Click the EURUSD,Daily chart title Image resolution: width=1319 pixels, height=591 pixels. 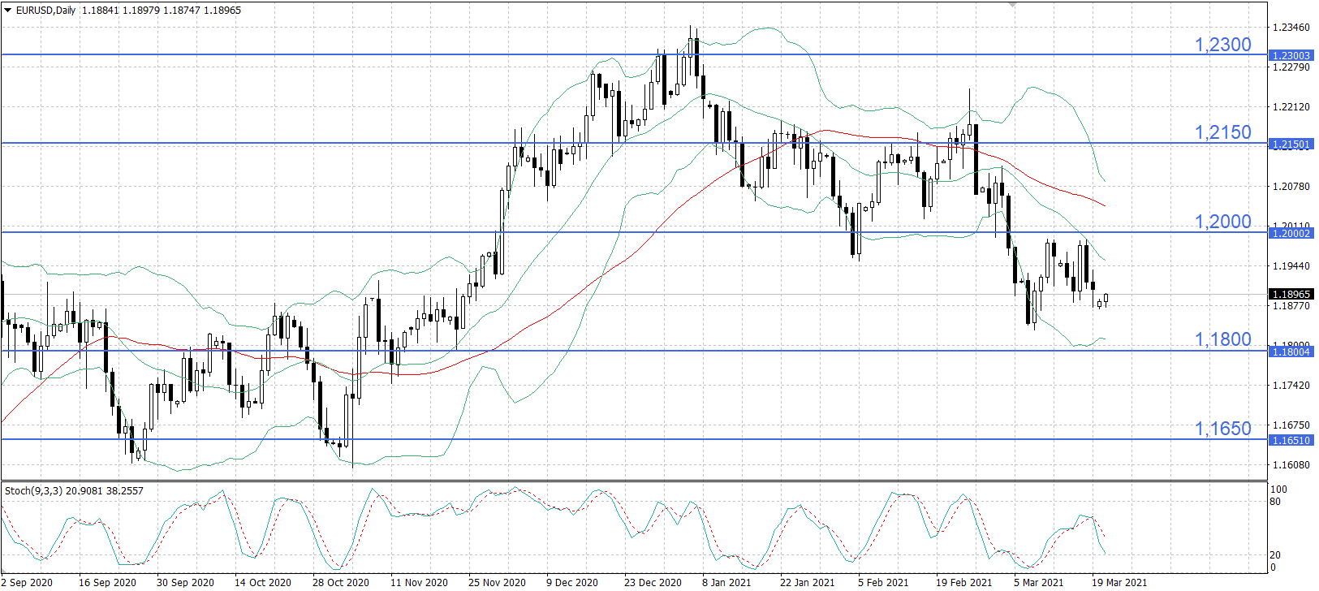45,11
